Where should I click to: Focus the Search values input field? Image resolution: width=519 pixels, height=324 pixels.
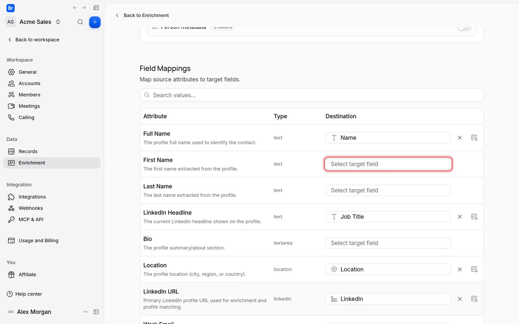click(x=312, y=95)
